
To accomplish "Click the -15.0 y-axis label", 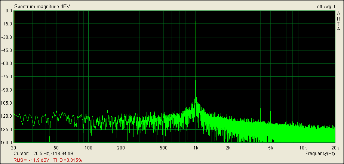I will click(7, 24).
